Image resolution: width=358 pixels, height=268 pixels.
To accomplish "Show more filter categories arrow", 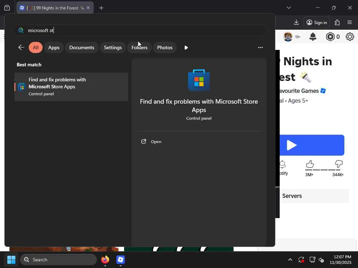I will (186, 47).
